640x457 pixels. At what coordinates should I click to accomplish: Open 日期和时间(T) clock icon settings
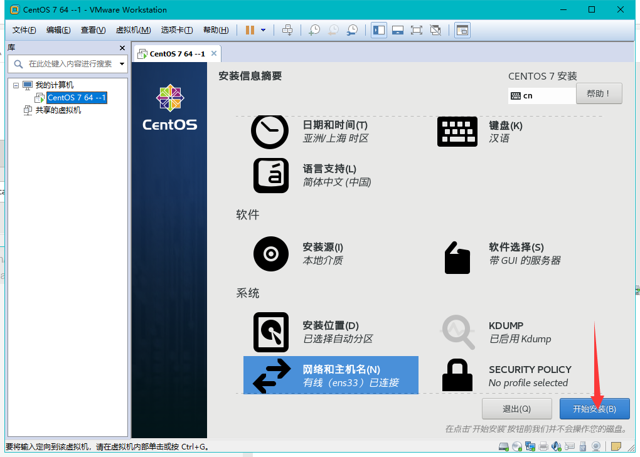pos(270,131)
